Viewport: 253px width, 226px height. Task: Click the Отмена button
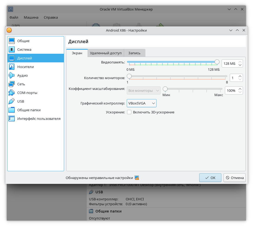(235, 178)
